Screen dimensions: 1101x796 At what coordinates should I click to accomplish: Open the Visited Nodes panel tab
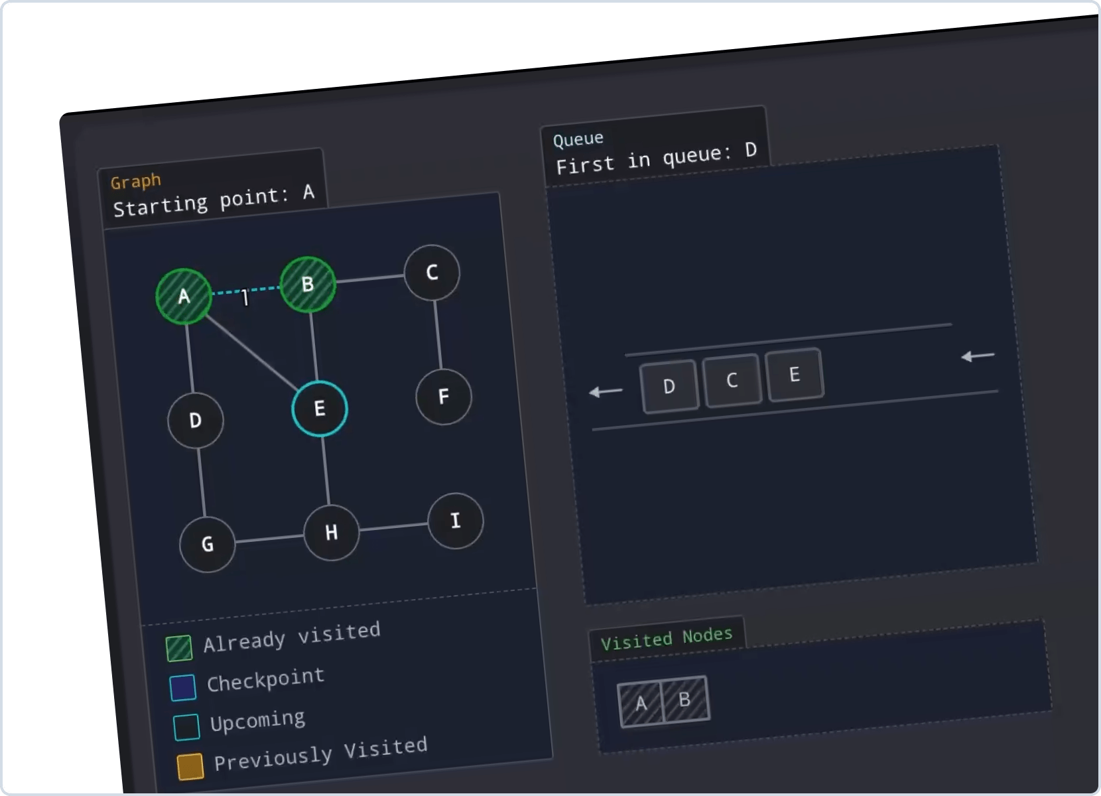(x=667, y=638)
